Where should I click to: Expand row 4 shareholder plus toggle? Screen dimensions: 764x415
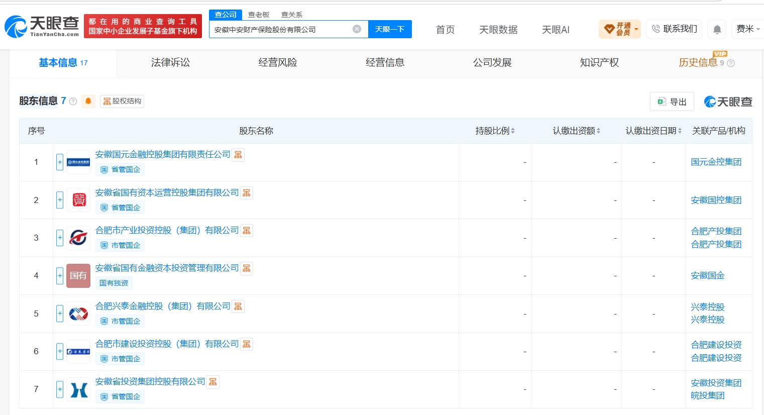tap(60, 275)
